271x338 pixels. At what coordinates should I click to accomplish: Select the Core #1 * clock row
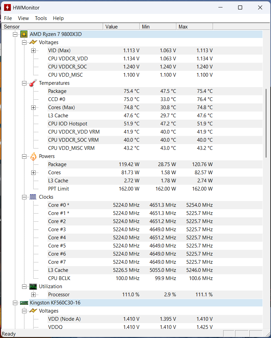coord(155,213)
